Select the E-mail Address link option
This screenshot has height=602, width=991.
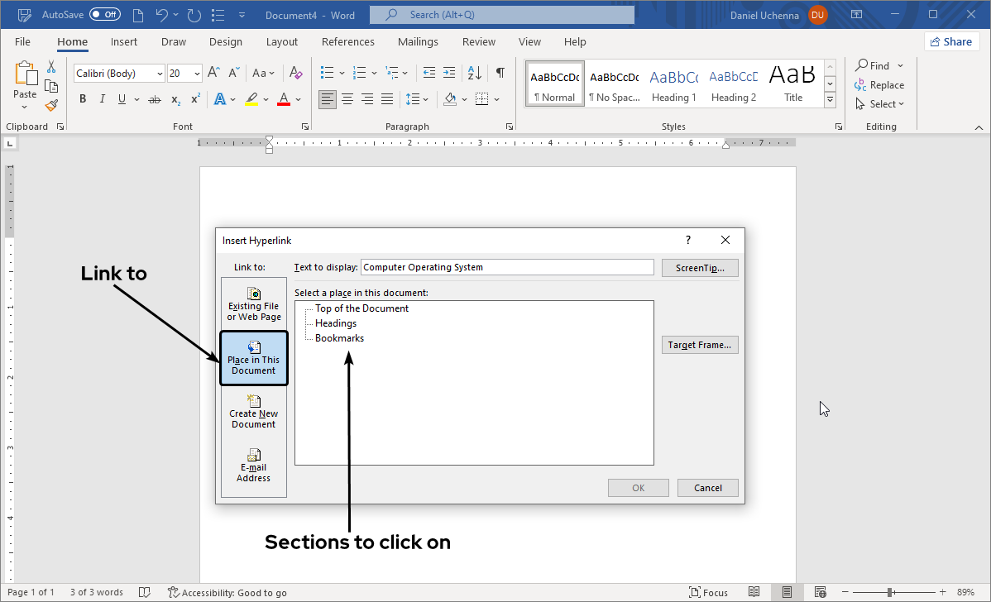[253, 465]
